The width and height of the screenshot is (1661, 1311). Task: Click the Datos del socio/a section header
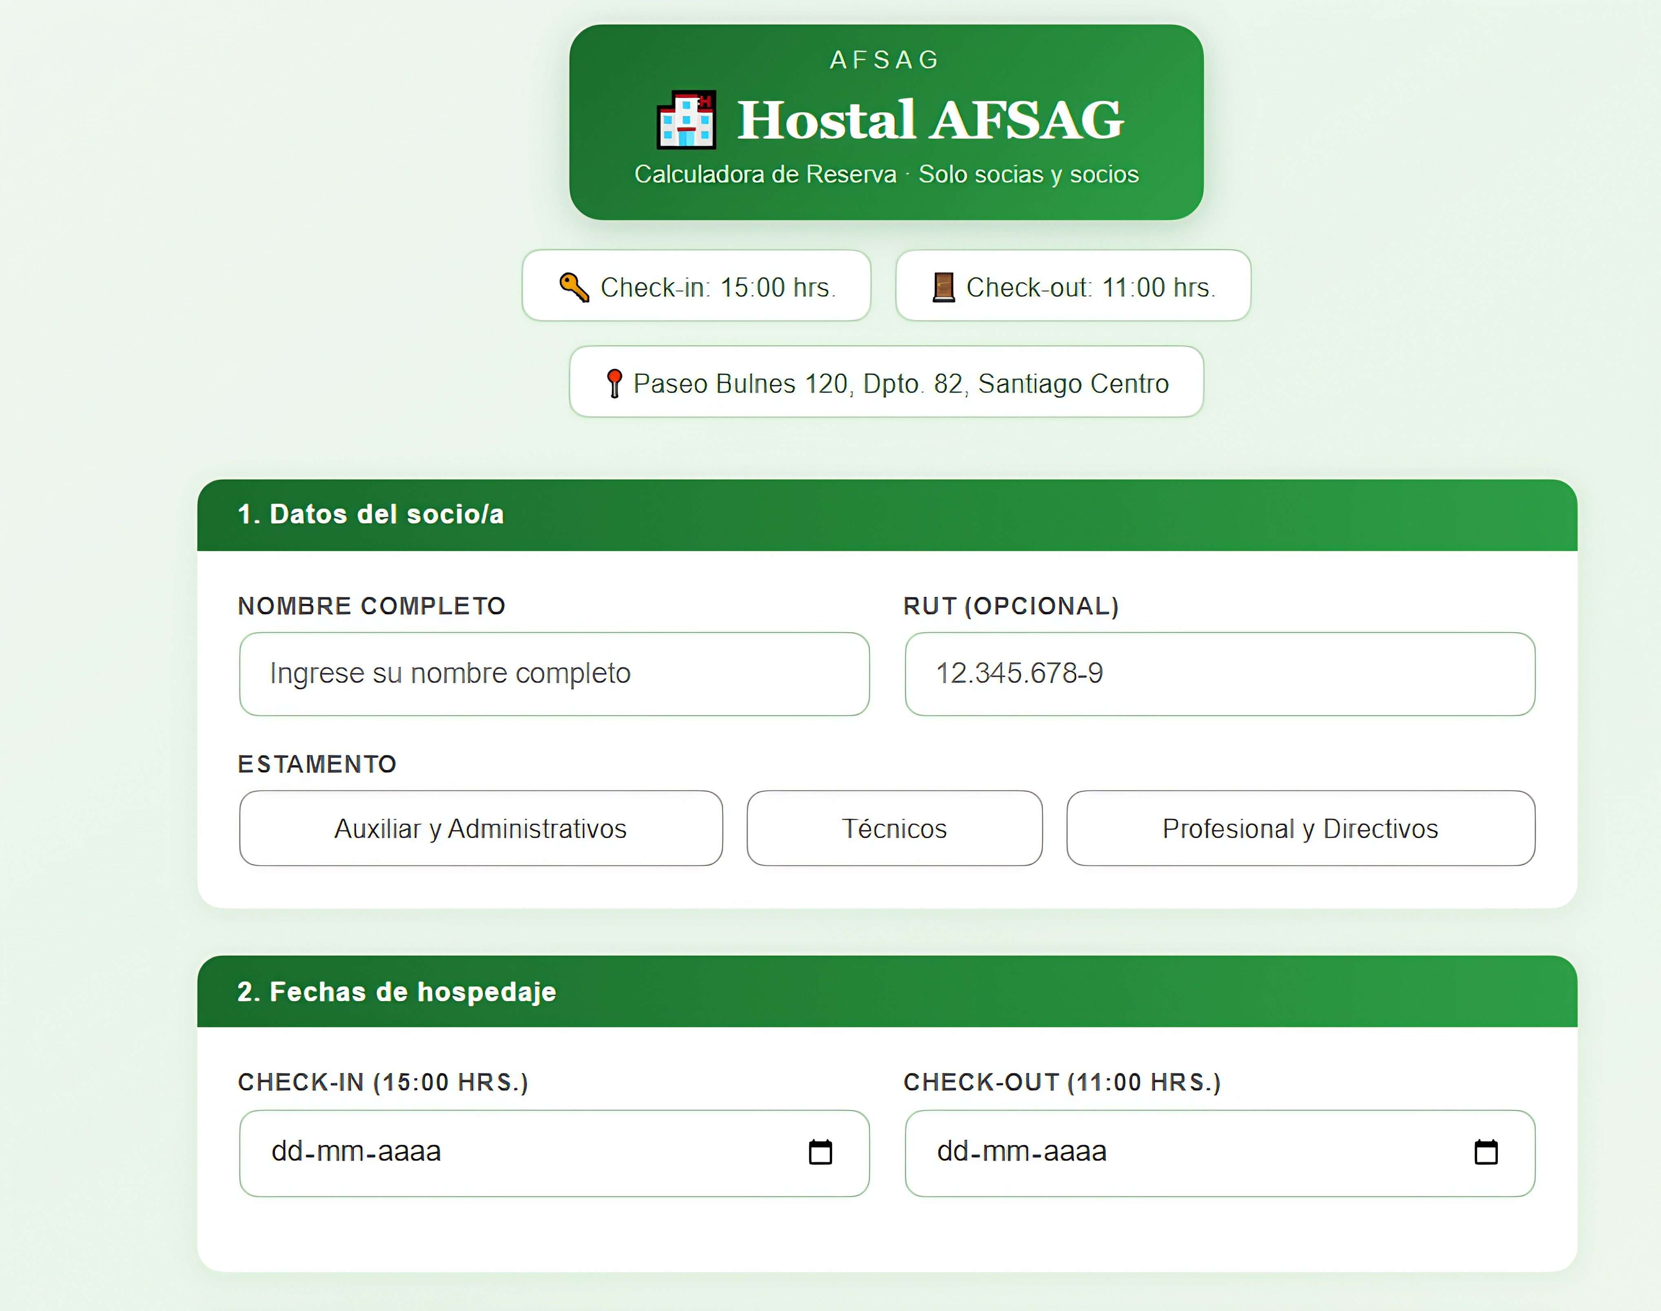point(371,514)
